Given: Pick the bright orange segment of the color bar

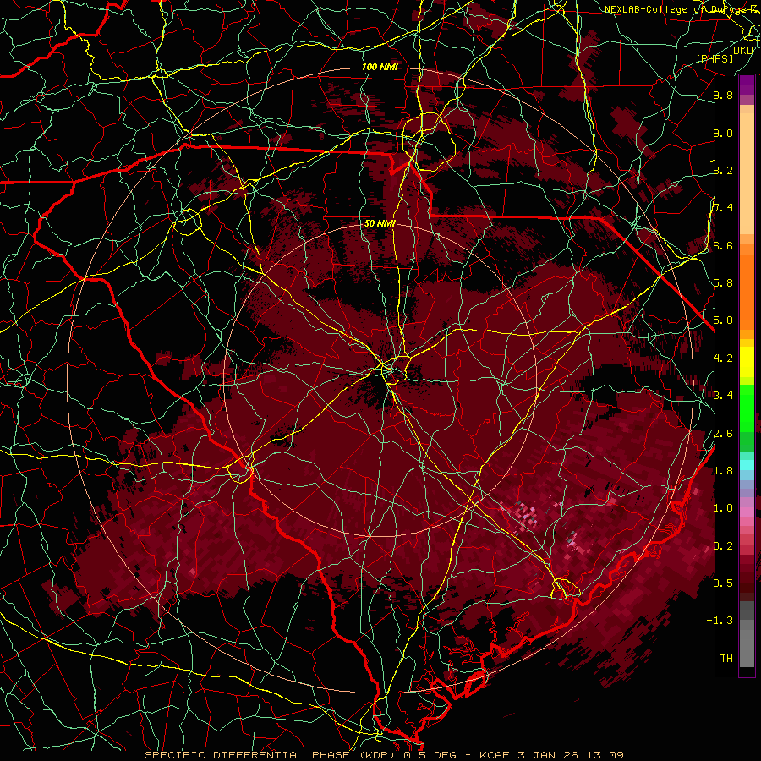Looking at the screenshot, I should 747,291.
